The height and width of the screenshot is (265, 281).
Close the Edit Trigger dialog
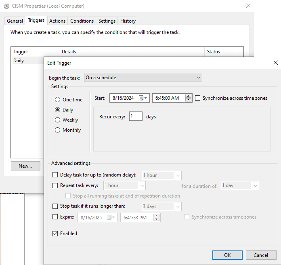[276, 63]
